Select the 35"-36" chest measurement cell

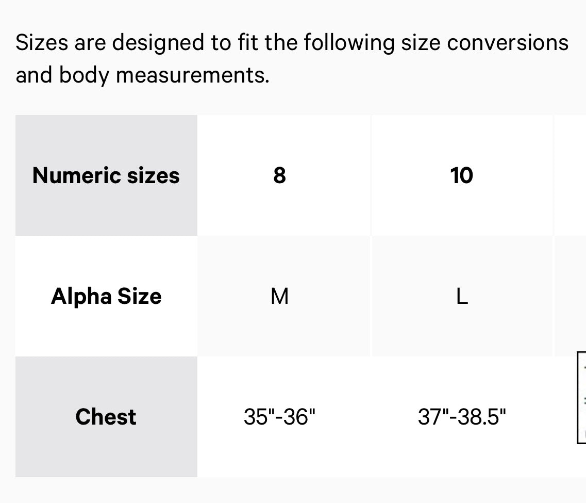pyautogui.click(x=279, y=416)
